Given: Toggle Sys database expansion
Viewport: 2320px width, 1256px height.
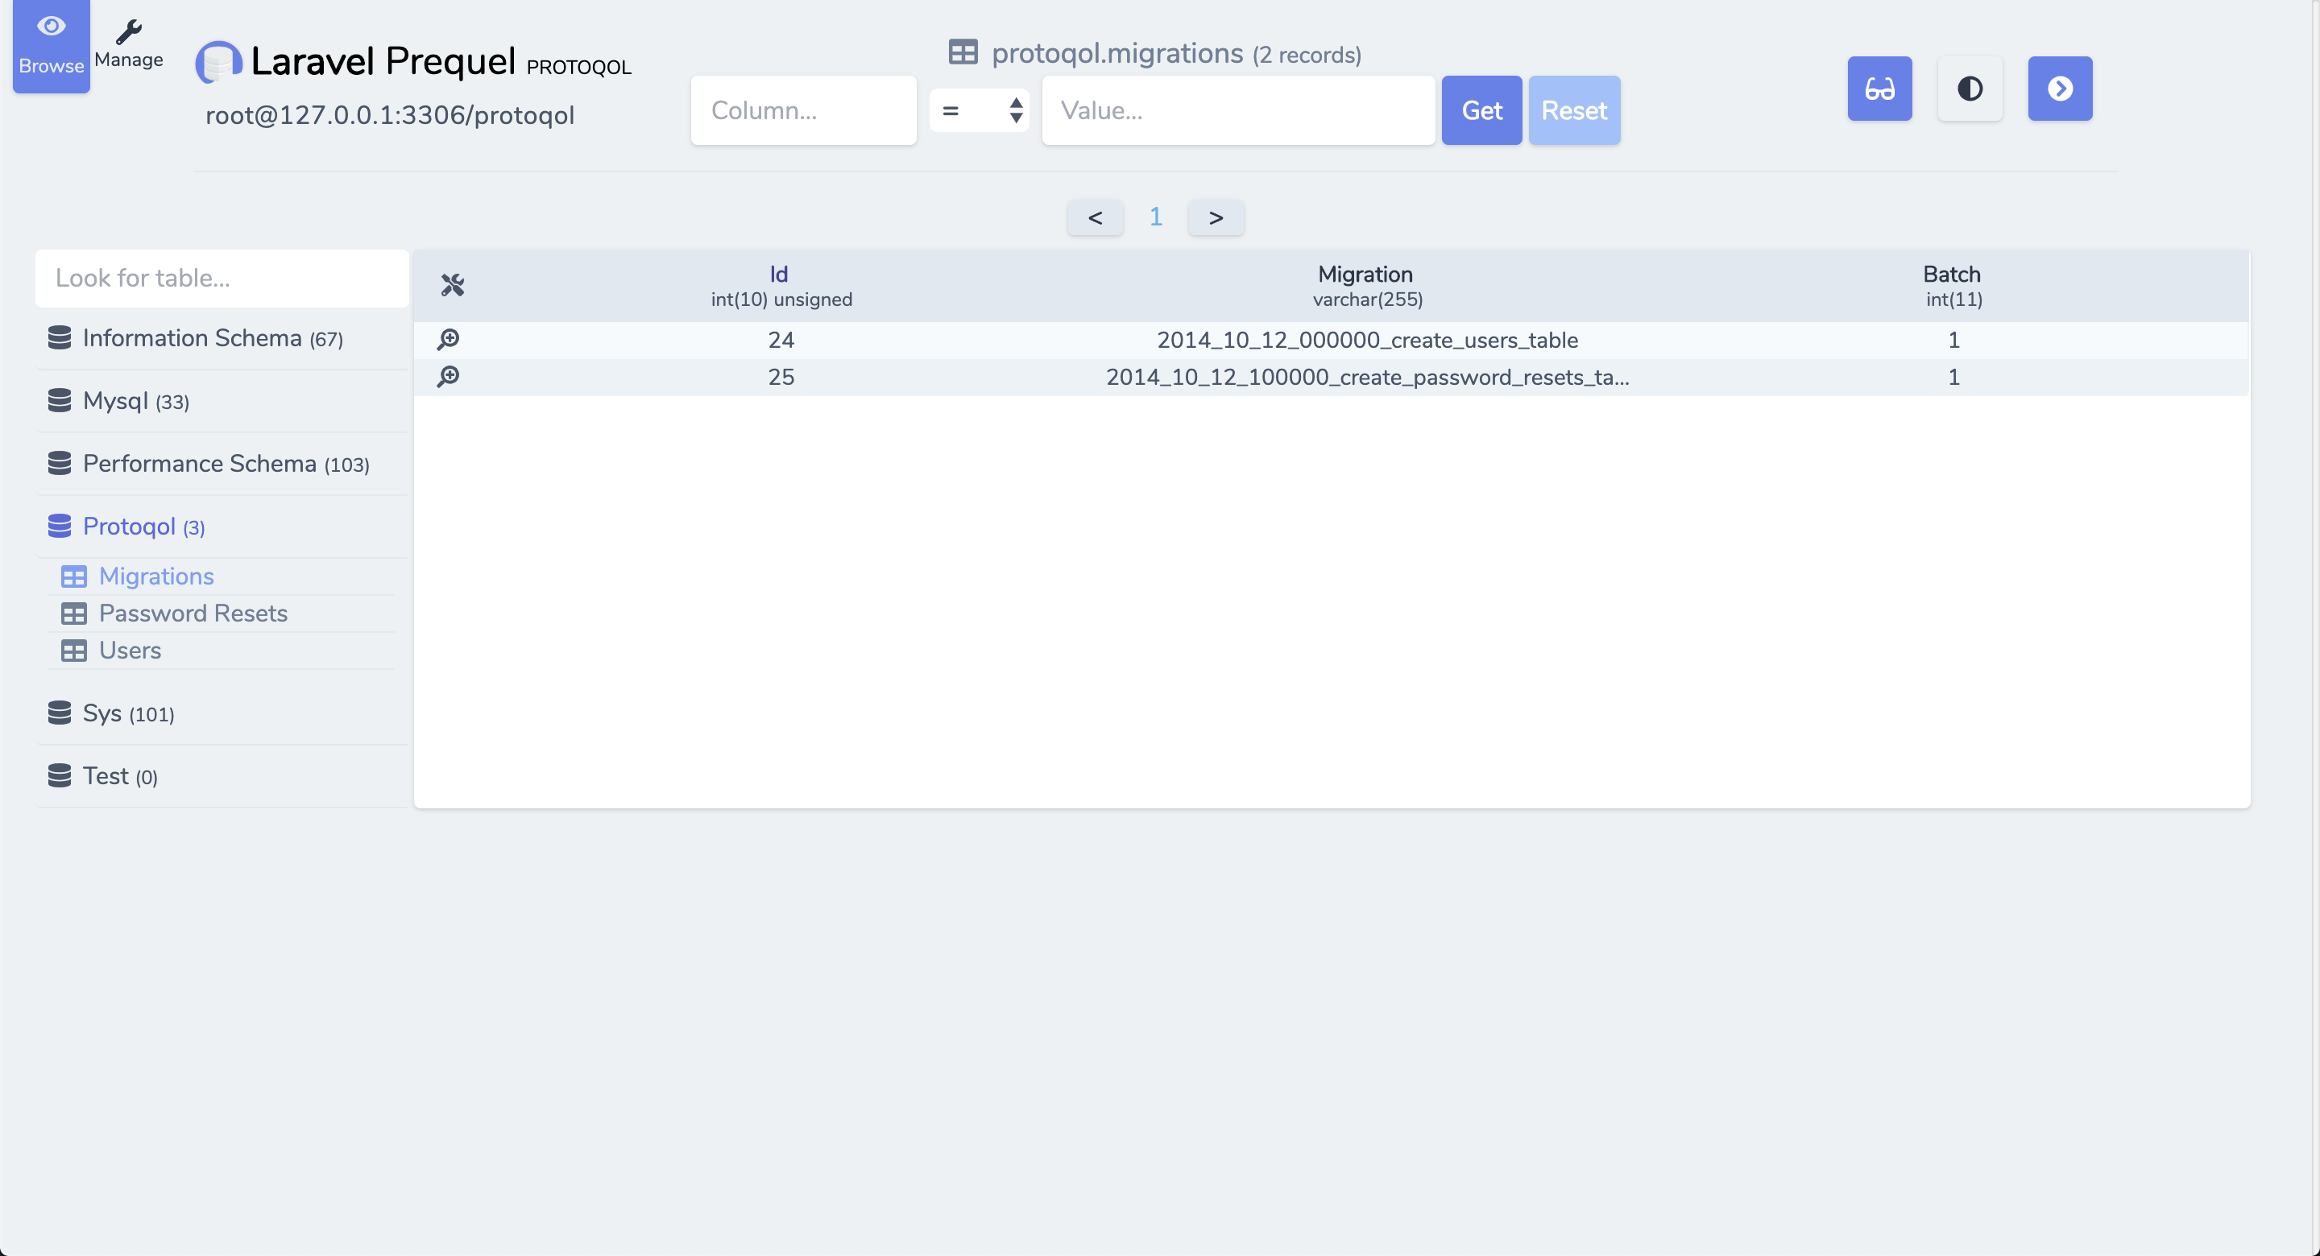Looking at the screenshot, I should click(128, 713).
